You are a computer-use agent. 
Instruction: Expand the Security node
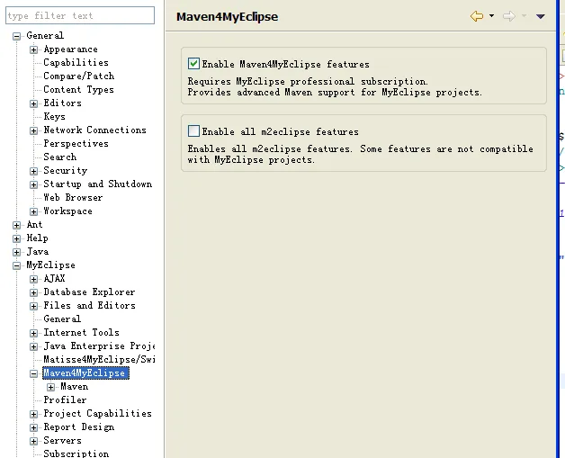click(x=33, y=171)
